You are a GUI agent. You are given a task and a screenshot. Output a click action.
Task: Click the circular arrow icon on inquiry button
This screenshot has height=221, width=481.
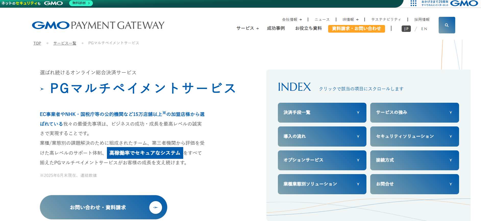[x=155, y=207]
